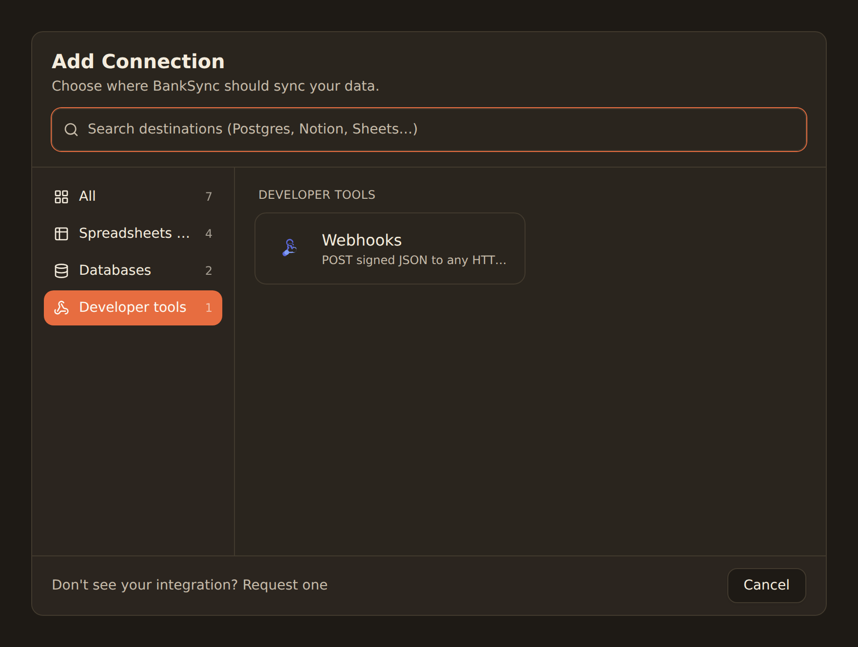This screenshot has height=647, width=858.
Task: Show the All destinations category
Action: click(133, 196)
